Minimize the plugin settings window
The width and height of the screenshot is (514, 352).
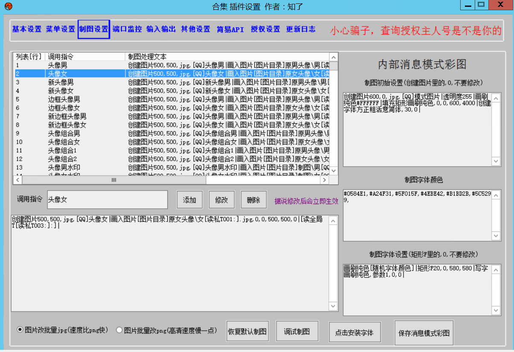point(468,5)
